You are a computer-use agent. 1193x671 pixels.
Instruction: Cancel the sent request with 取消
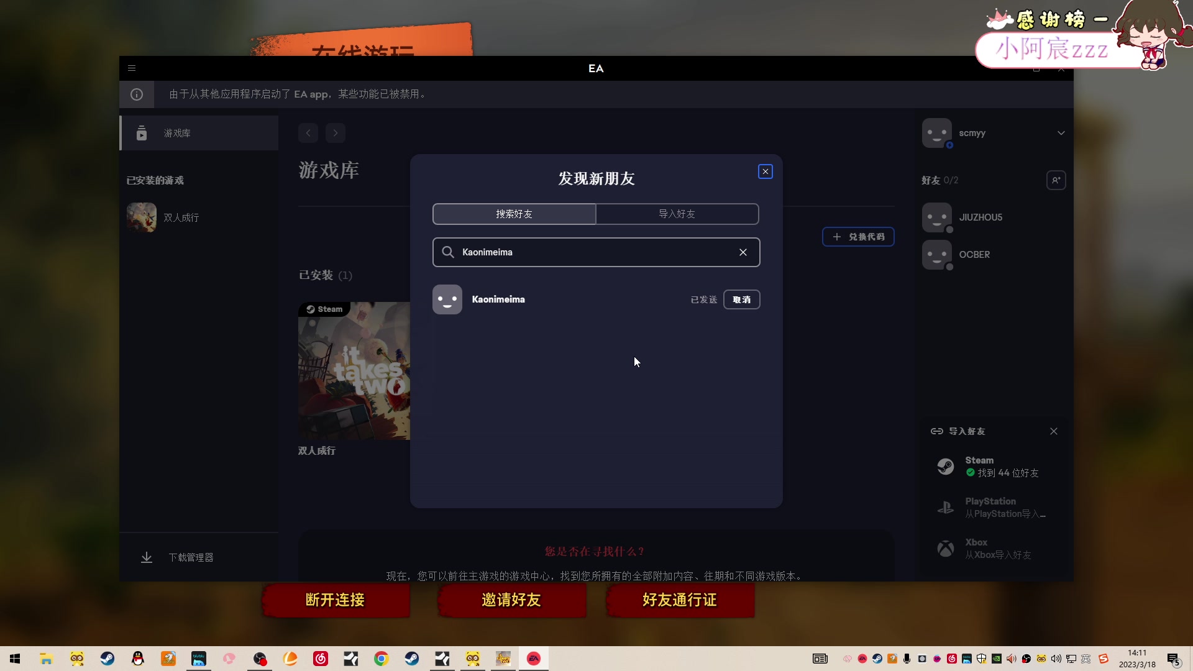coord(742,299)
